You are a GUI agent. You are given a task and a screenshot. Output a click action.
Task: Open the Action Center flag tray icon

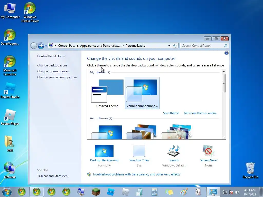coord(231,192)
